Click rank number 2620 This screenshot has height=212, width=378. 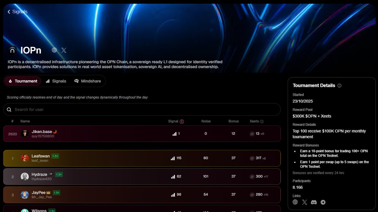pos(13,134)
